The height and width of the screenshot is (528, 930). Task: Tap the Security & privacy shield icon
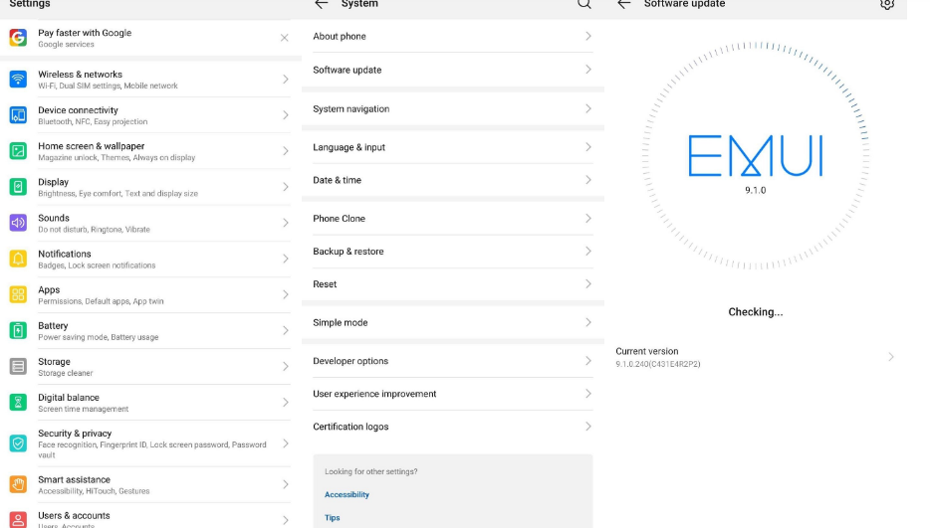pos(18,443)
